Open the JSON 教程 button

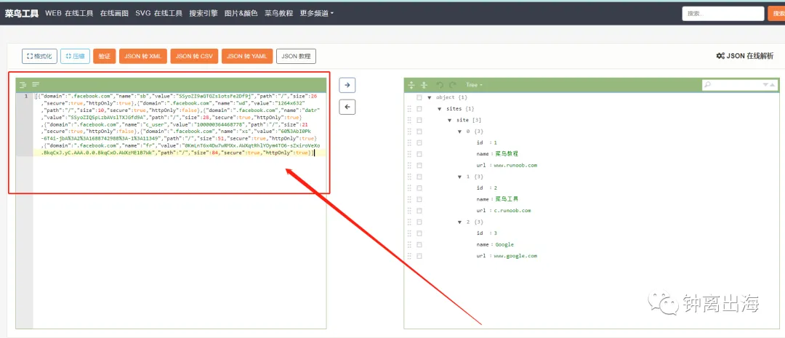pos(296,56)
